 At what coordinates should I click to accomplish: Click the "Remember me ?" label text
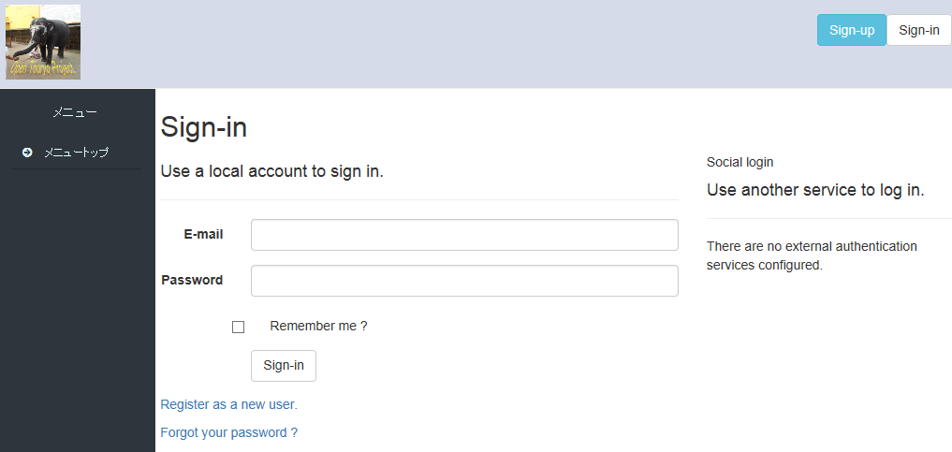(318, 326)
